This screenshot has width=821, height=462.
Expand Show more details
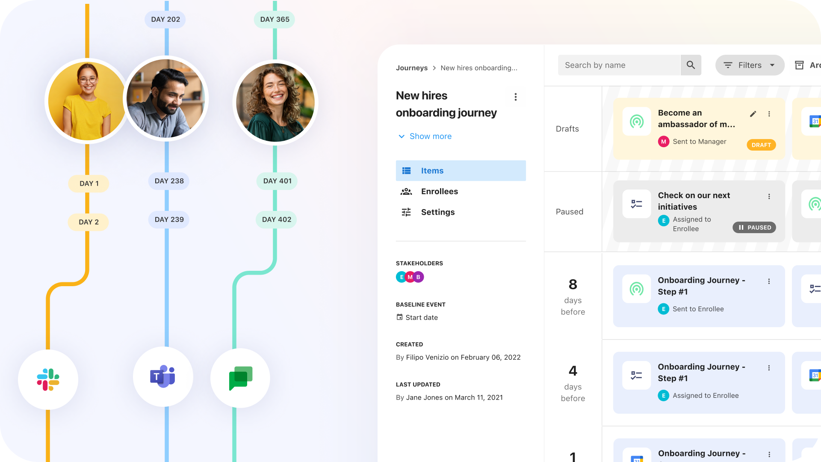pyautogui.click(x=425, y=136)
